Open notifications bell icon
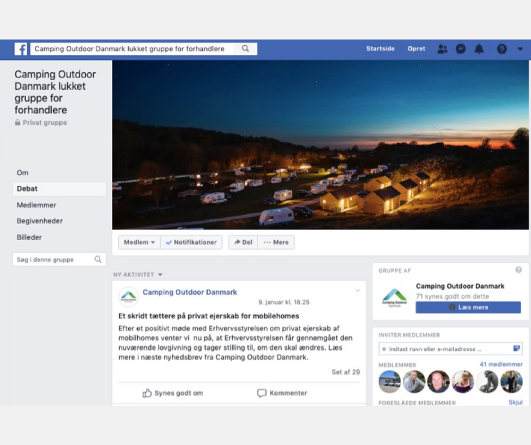Image resolution: width=531 pixels, height=445 pixels. click(x=479, y=49)
